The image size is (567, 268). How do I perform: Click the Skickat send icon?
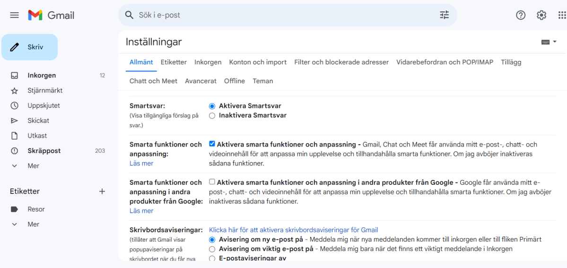click(x=15, y=121)
